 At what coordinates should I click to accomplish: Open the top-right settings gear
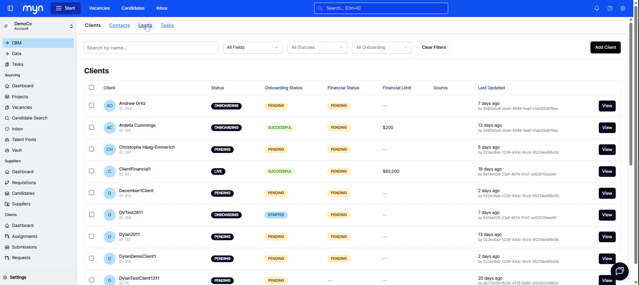(x=623, y=8)
